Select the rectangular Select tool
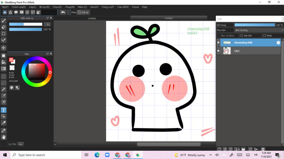Image resolution: width=284 pixels, height=159 pixels. [x=3, y=76]
